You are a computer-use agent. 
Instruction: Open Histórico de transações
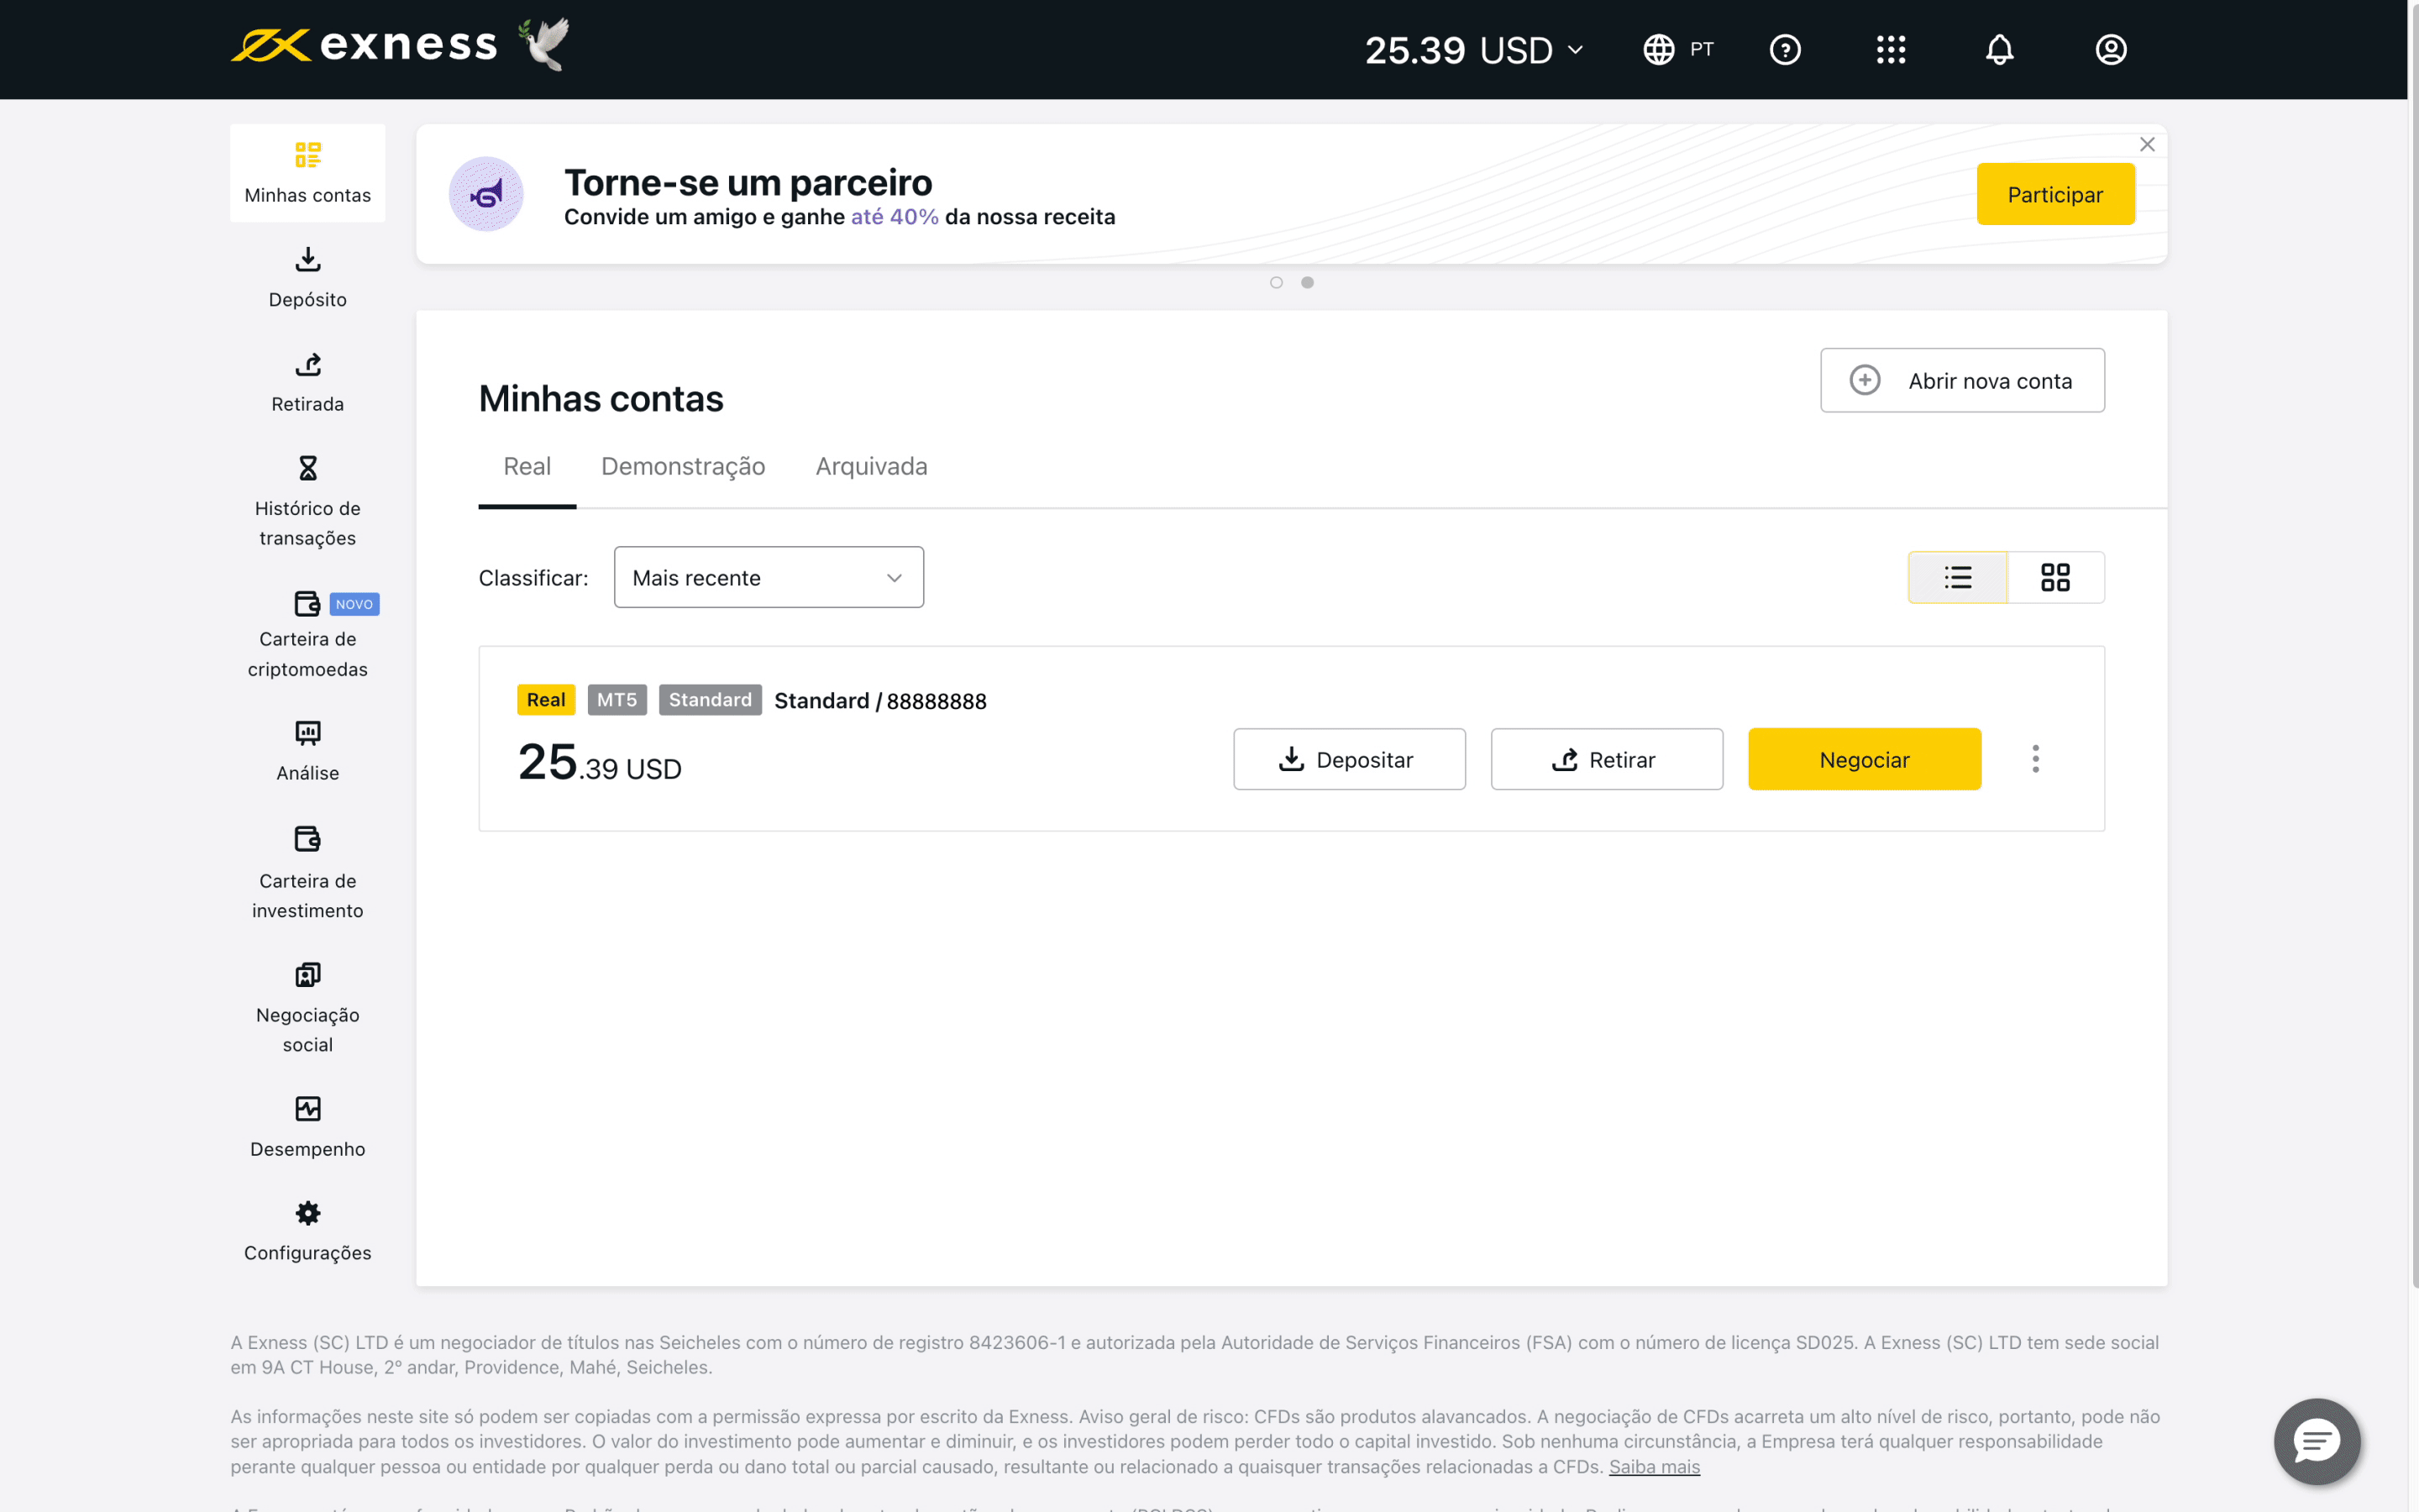[x=308, y=501]
